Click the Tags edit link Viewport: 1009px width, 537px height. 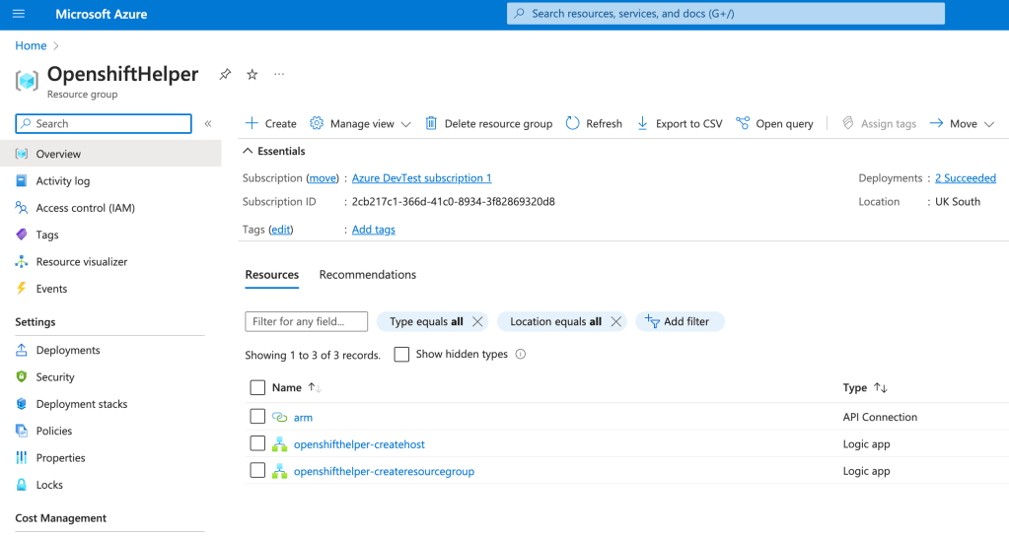280,230
